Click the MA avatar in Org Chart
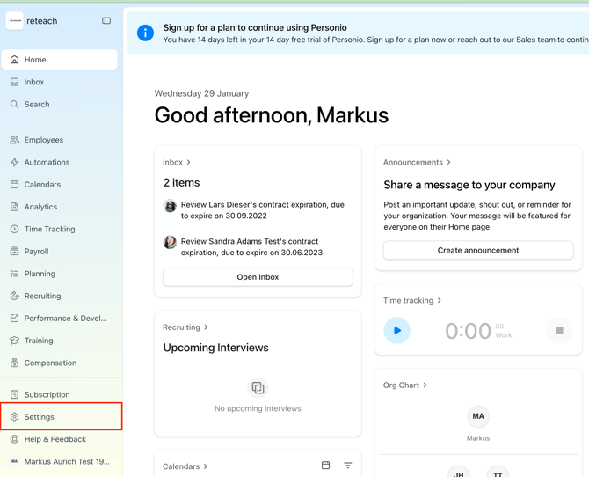Screen dimensions: 589x477 point(478,416)
